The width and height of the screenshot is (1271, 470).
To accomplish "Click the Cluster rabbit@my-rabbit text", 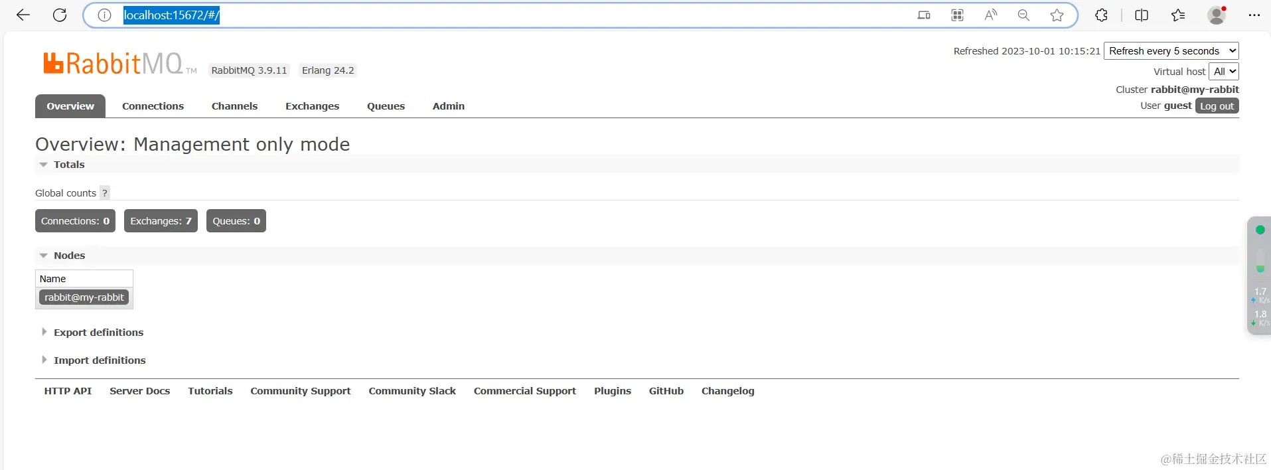I will tap(1177, 90).
